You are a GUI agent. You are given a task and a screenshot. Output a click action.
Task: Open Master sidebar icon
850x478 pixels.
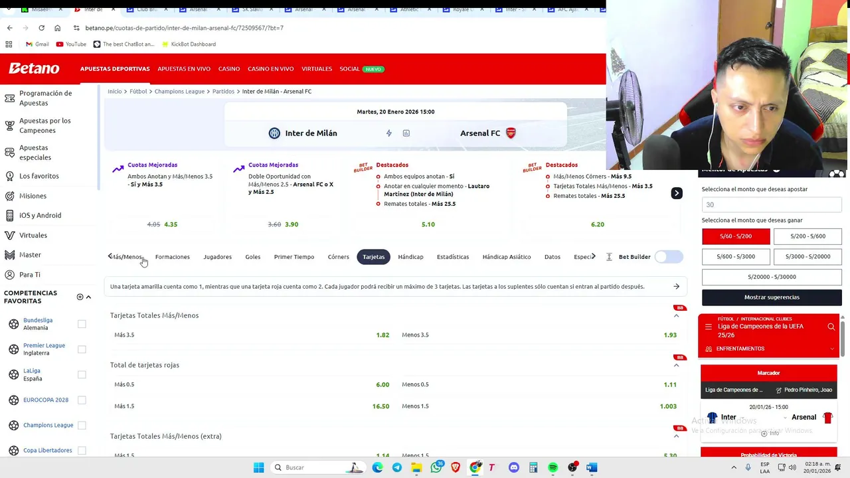pos(9,255)
